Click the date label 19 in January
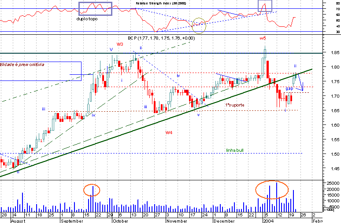Screen dimensions: 341x223 click(291, 215)
